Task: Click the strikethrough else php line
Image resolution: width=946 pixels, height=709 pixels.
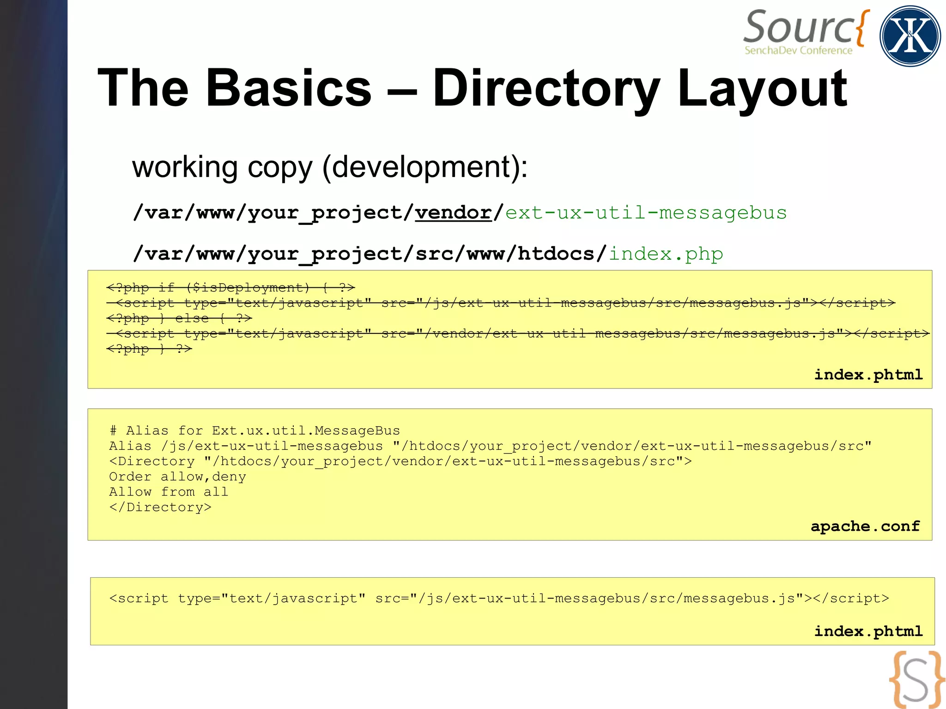Action: click(x=179, y=318)
